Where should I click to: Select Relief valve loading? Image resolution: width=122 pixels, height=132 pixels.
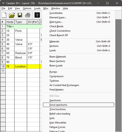(79, 114)
